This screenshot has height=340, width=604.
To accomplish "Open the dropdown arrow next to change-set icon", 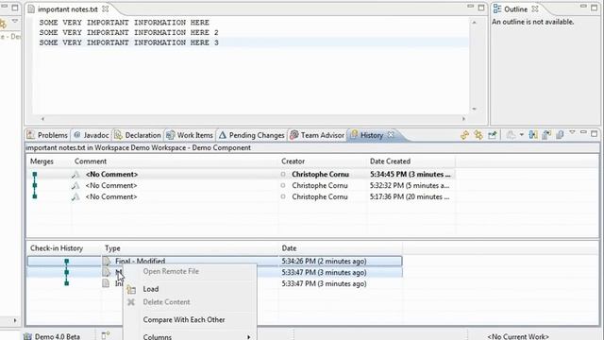I will click(x=521, y=135).
